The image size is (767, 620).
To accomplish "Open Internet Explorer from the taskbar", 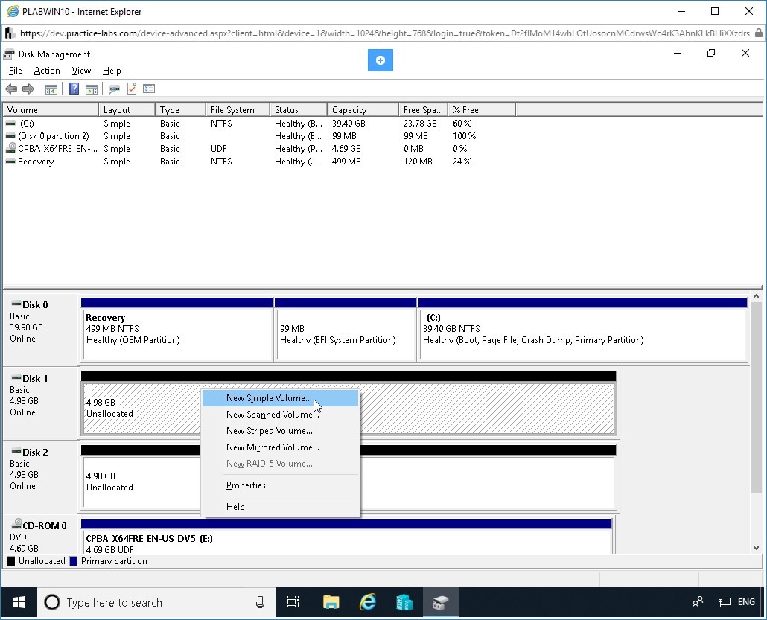I will pyautogui.click(x=367, y=602).
